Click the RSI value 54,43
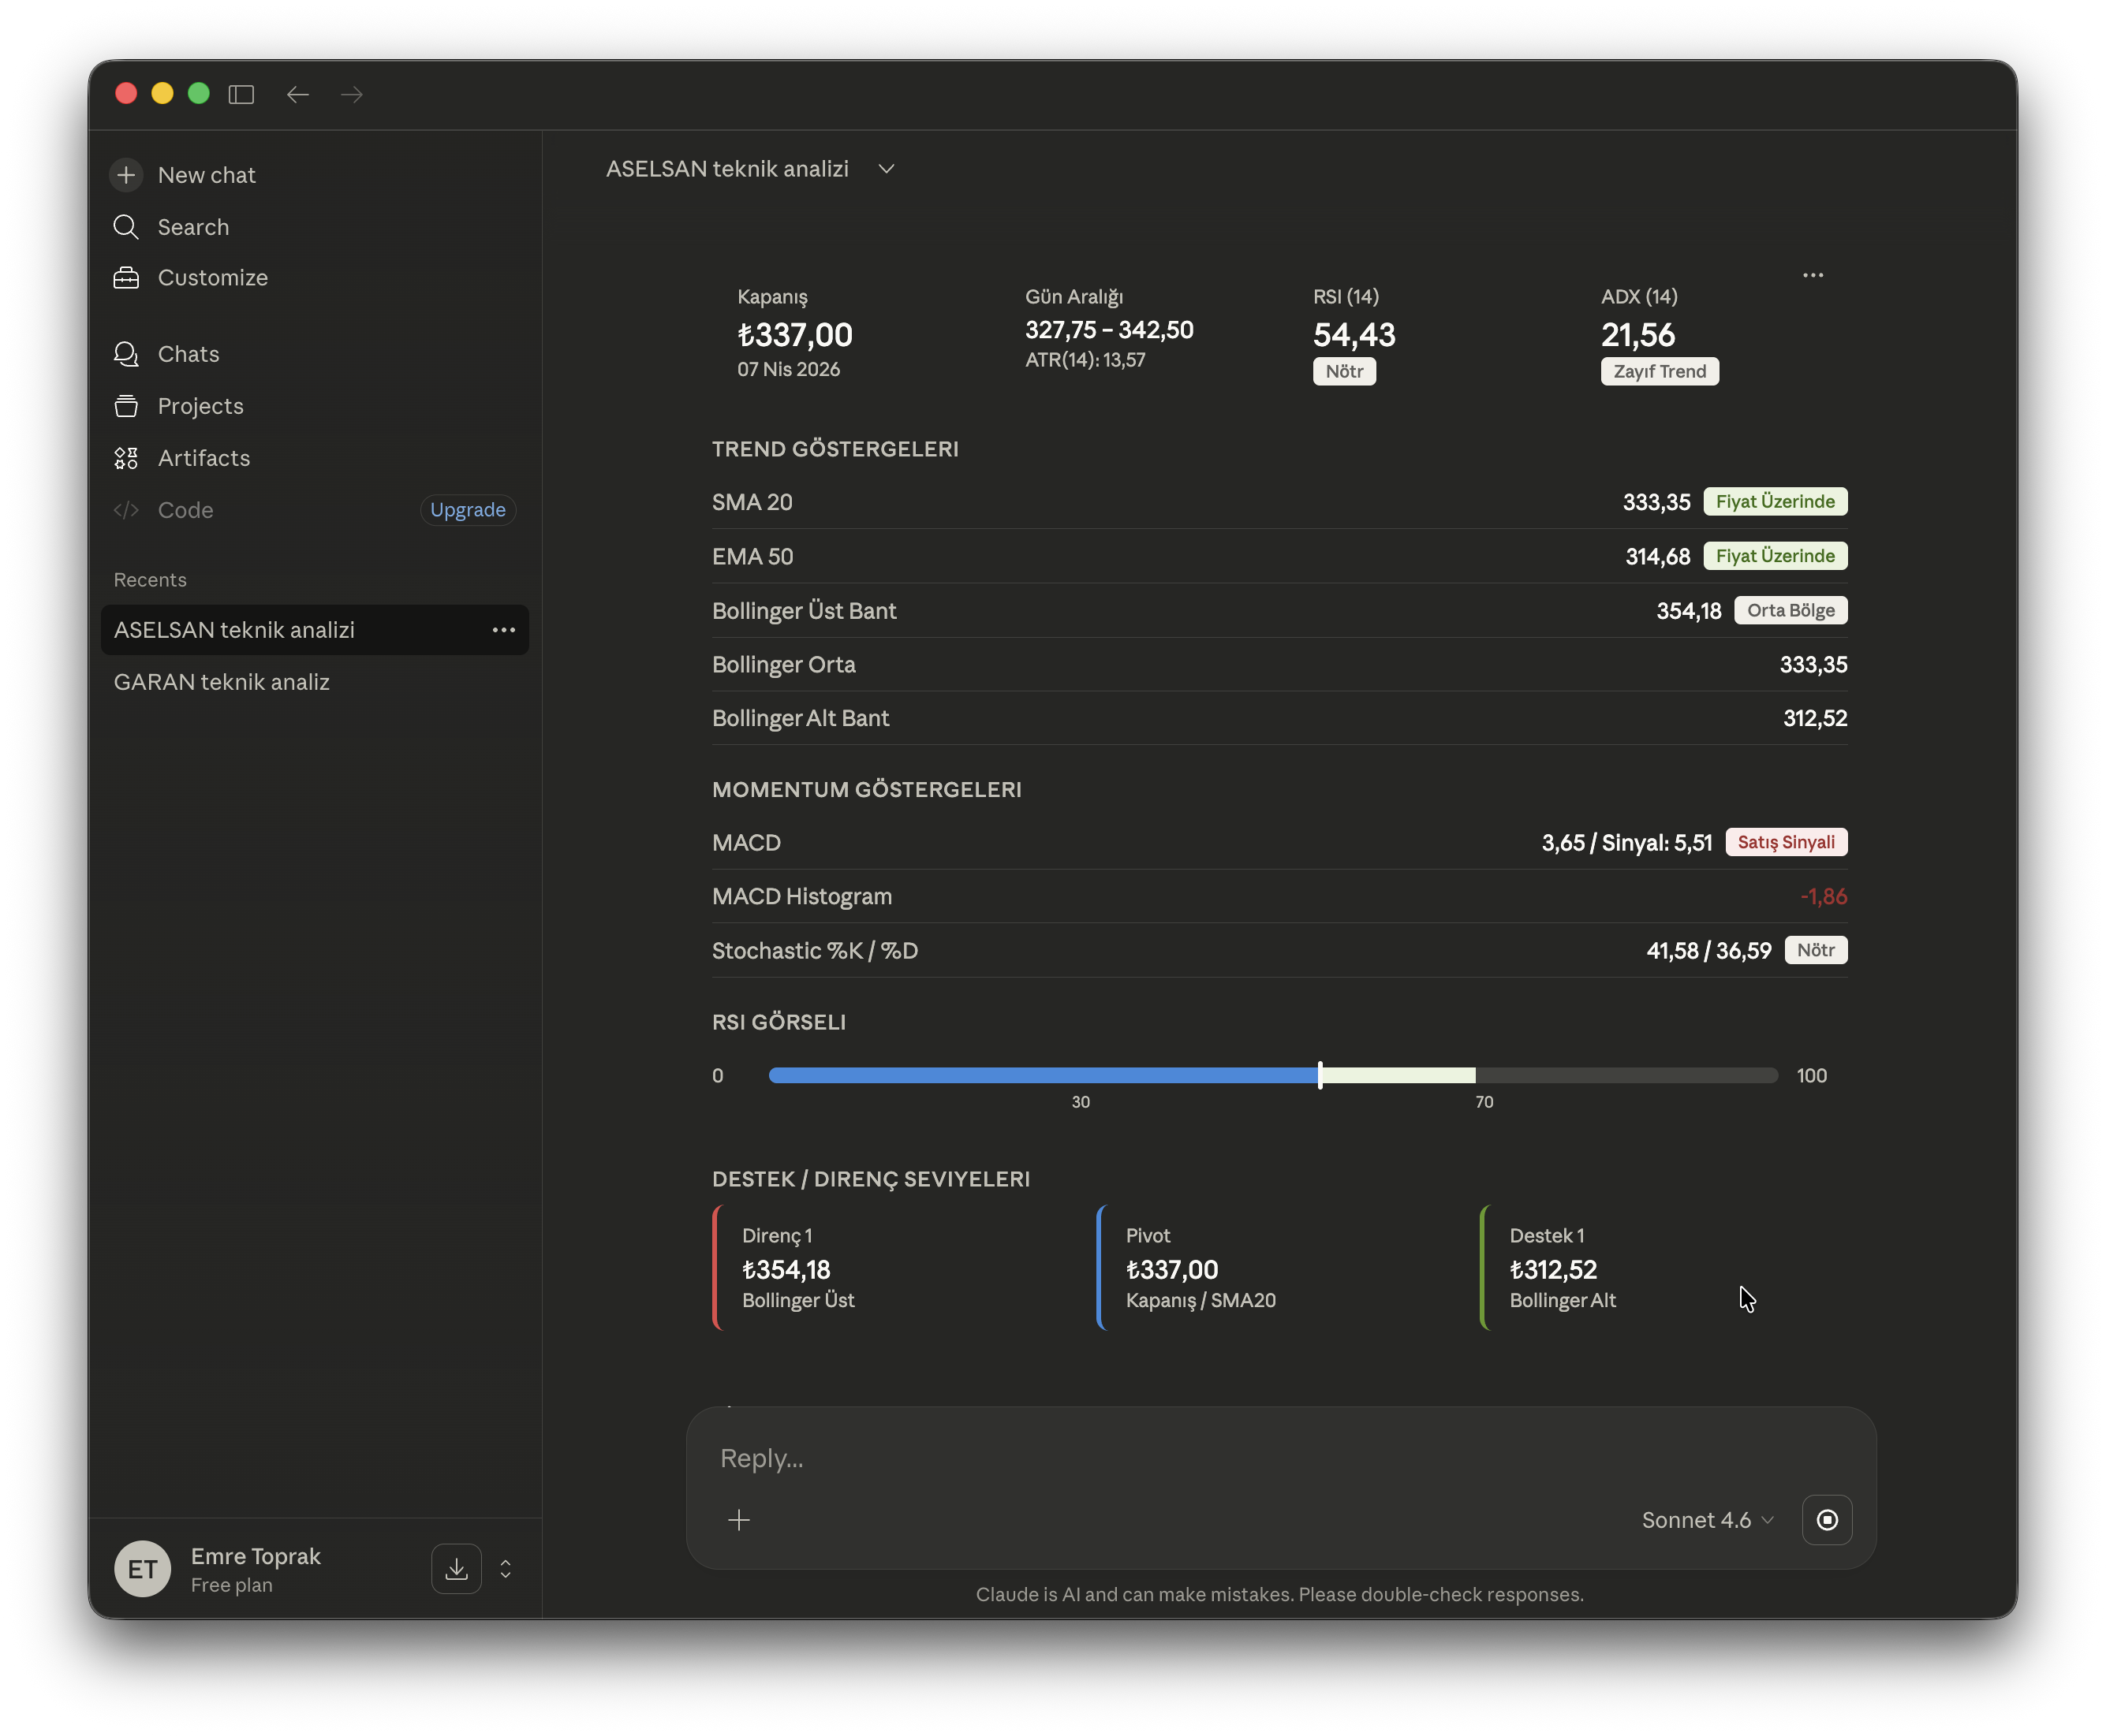The width and height of the screenshot is (2106, 1736). 1354,334
